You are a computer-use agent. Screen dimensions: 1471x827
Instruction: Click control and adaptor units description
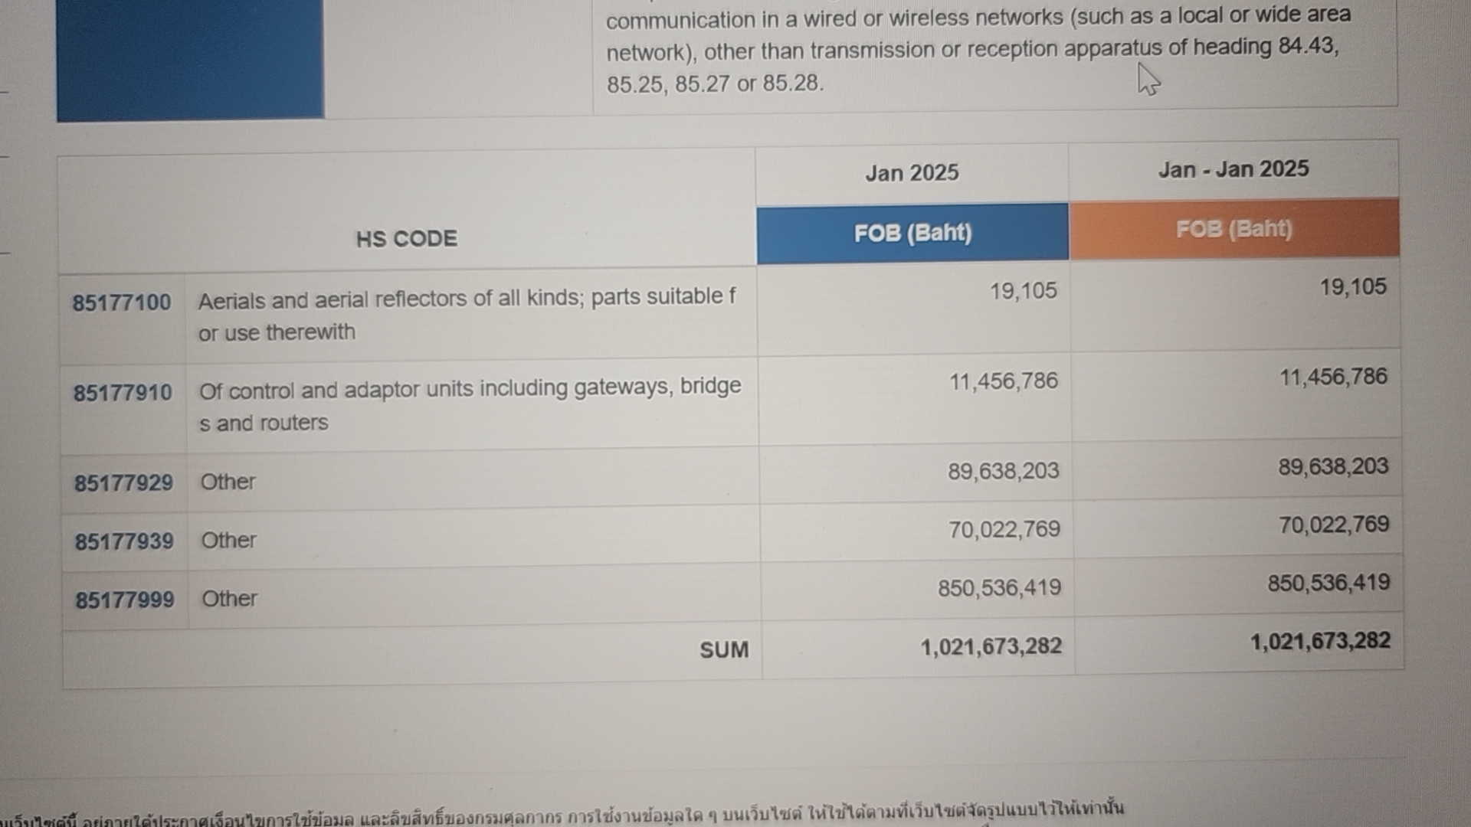pyautogui.click(x=470, y=404)
